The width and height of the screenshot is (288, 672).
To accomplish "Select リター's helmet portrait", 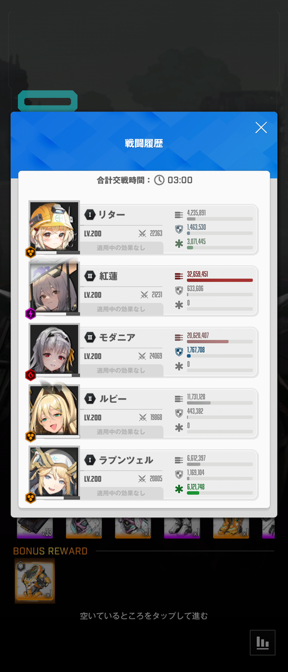I will point(55,227).
